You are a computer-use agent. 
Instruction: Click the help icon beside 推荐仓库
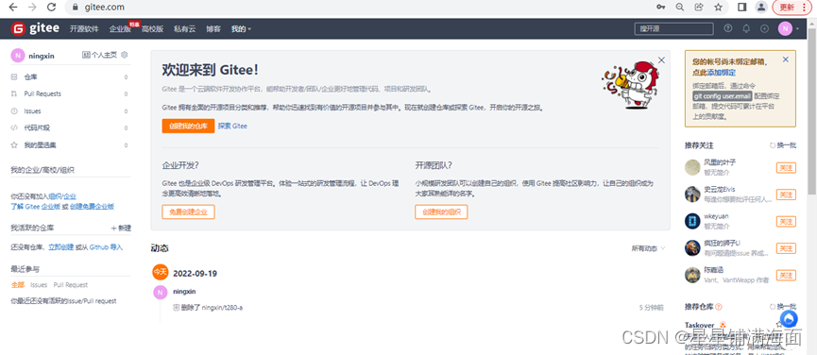point(719,307)
